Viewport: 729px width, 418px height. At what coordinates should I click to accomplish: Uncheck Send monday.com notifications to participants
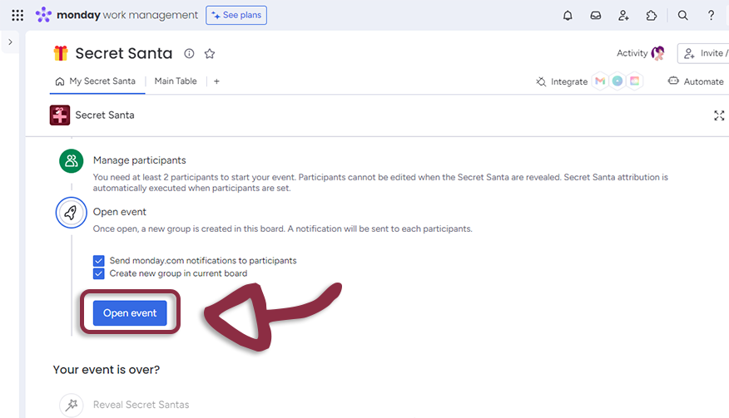(99, 260)
